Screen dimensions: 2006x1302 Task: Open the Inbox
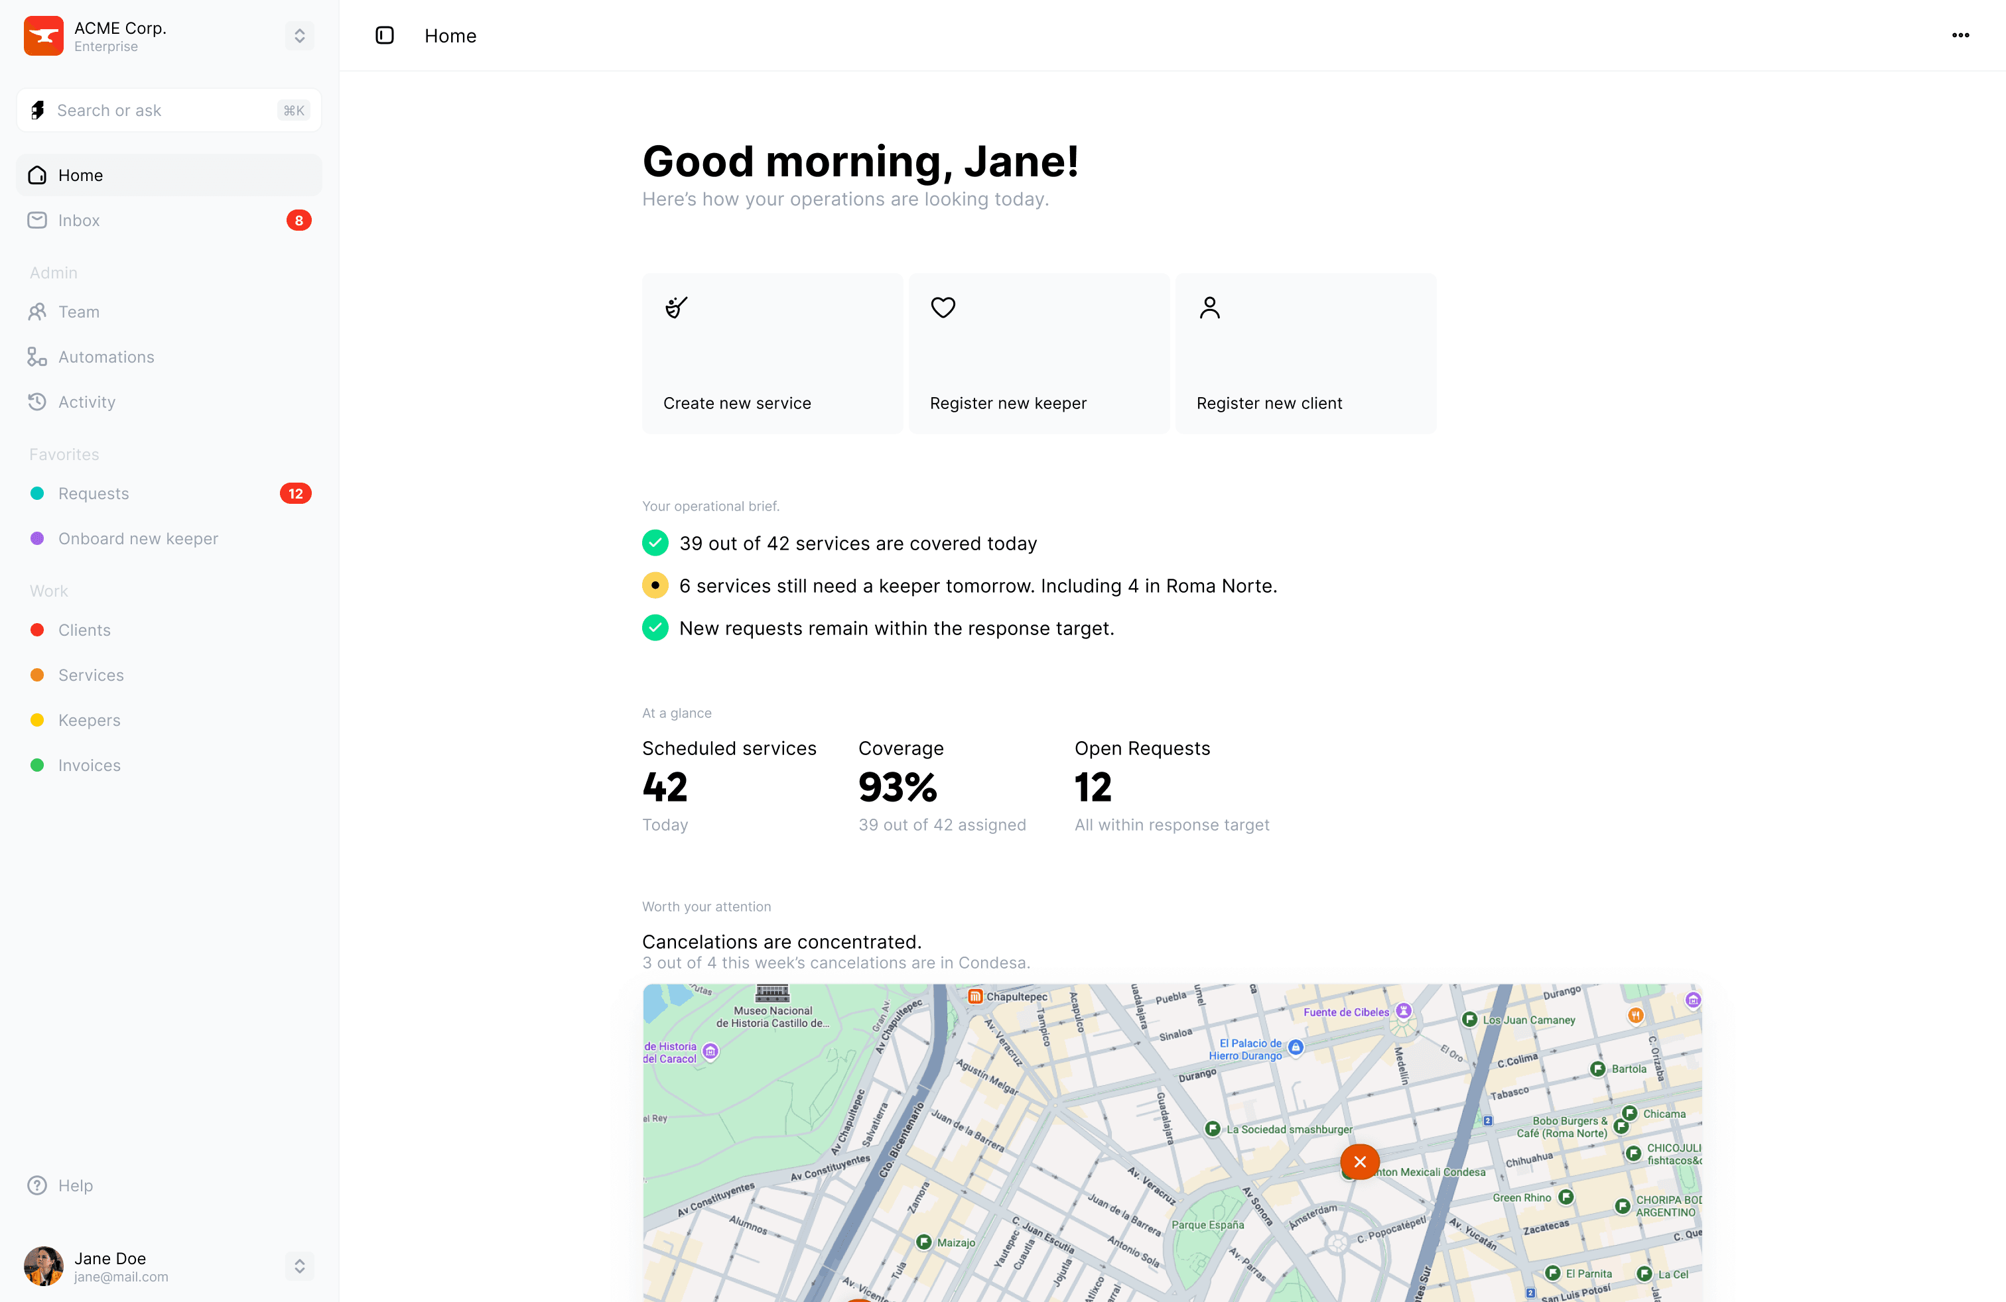pos(168,221)
